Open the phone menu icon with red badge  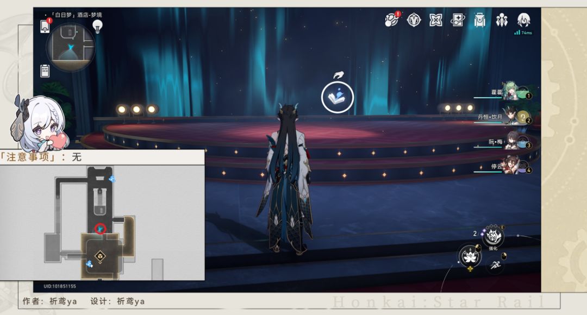(x=45, y=26)
